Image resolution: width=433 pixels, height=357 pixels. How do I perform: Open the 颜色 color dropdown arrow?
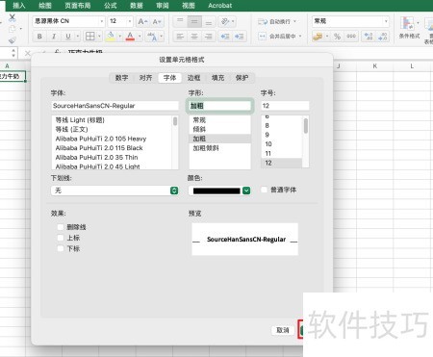(246, 191)
